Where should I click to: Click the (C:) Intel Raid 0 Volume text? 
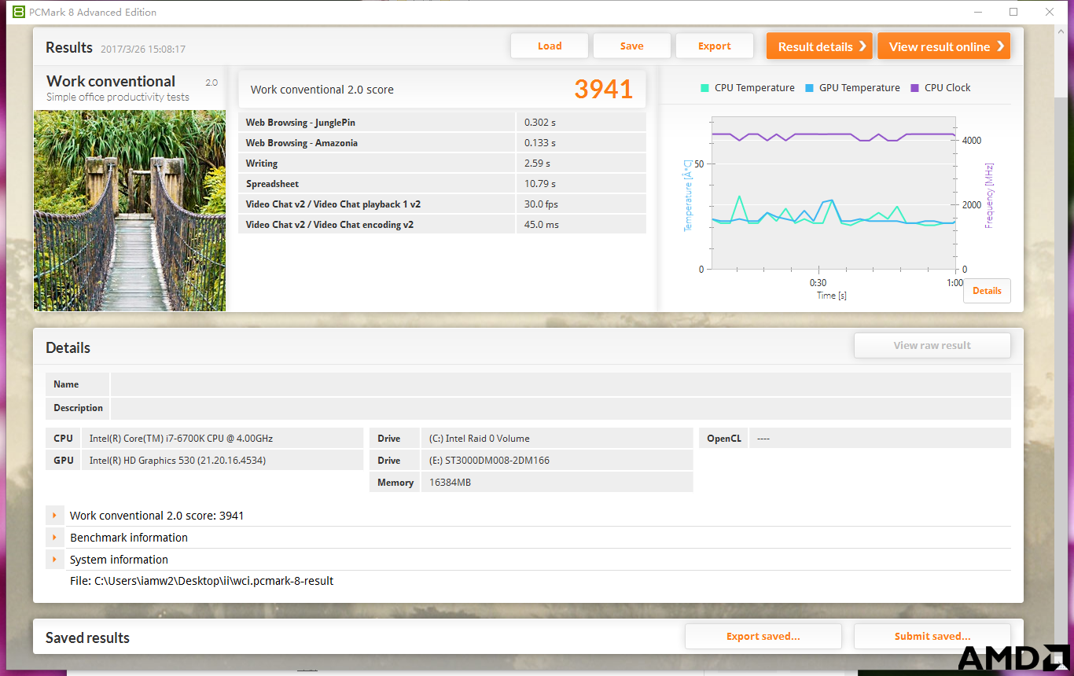pos(480,439)
